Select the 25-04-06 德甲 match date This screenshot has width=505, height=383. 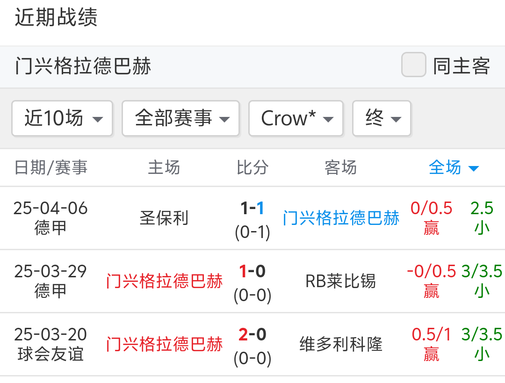click(50, 217)
